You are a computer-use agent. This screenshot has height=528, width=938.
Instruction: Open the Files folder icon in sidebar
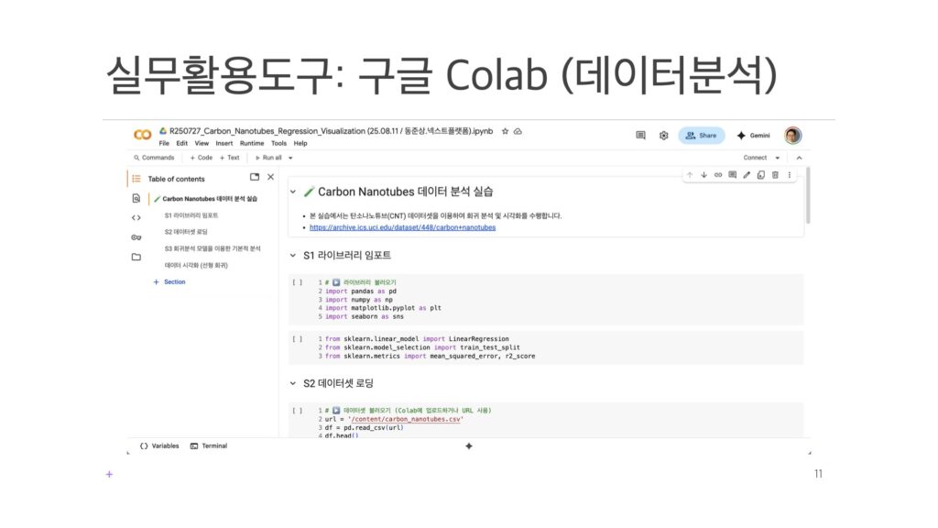point(136,258)
